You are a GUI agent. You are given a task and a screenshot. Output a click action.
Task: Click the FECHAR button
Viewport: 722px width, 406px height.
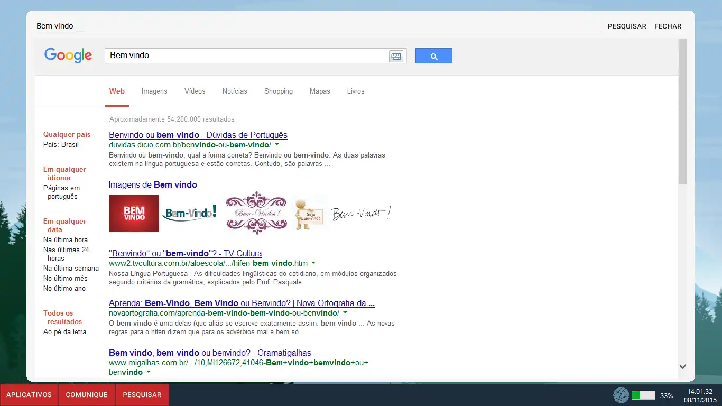pos(668,26)
